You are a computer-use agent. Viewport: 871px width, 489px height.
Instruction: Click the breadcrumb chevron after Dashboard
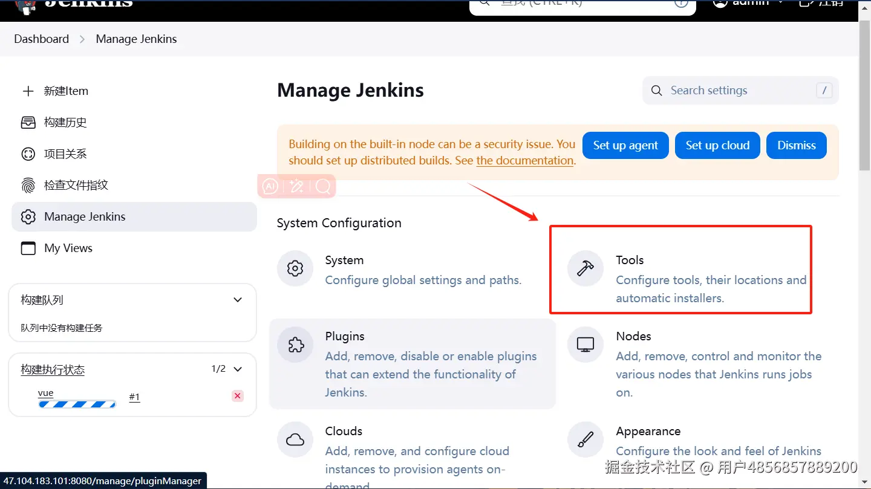[83, 39]
